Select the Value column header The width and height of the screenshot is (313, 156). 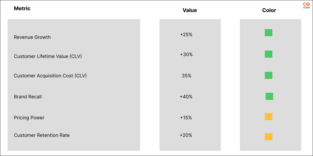(190, 10)
